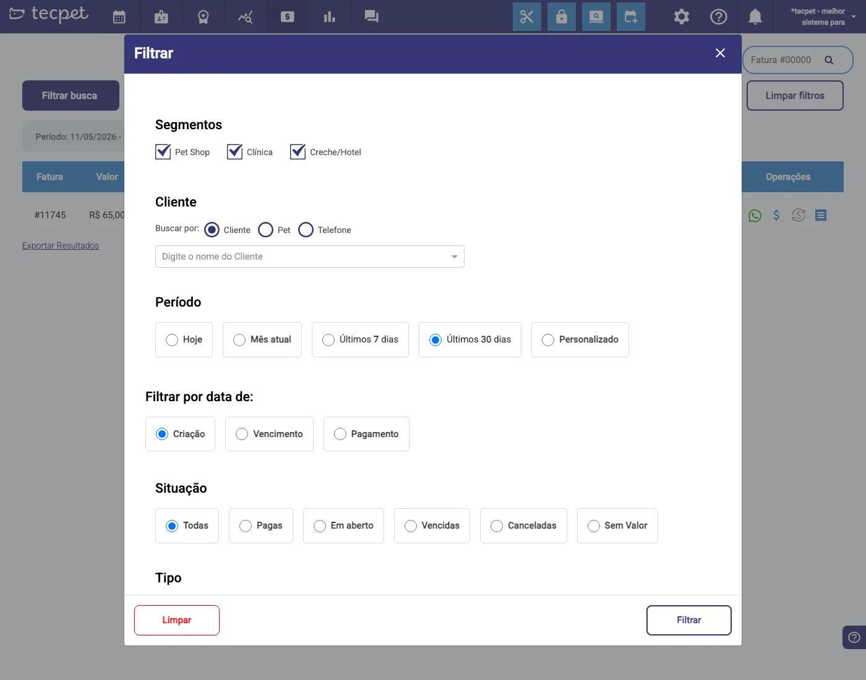Click the floating help button bottom right
This screenshot has width=866, height=680.
point(854,637)
